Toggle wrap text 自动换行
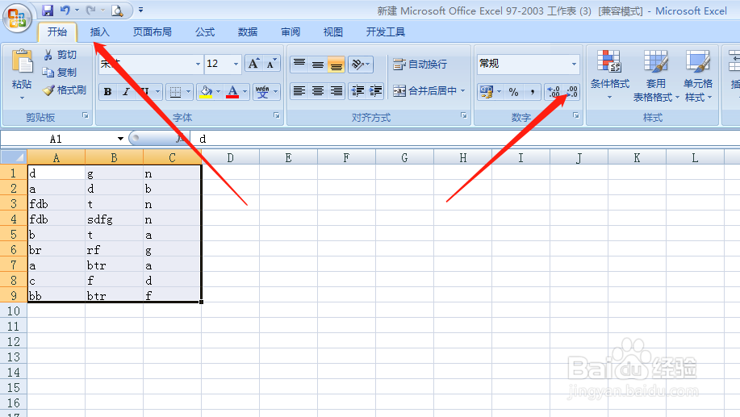 click(x=420, y=64)
